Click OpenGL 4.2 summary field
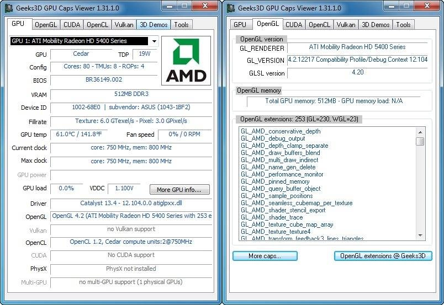The height and width of the screenshot is (305, 444). (131, 216)
